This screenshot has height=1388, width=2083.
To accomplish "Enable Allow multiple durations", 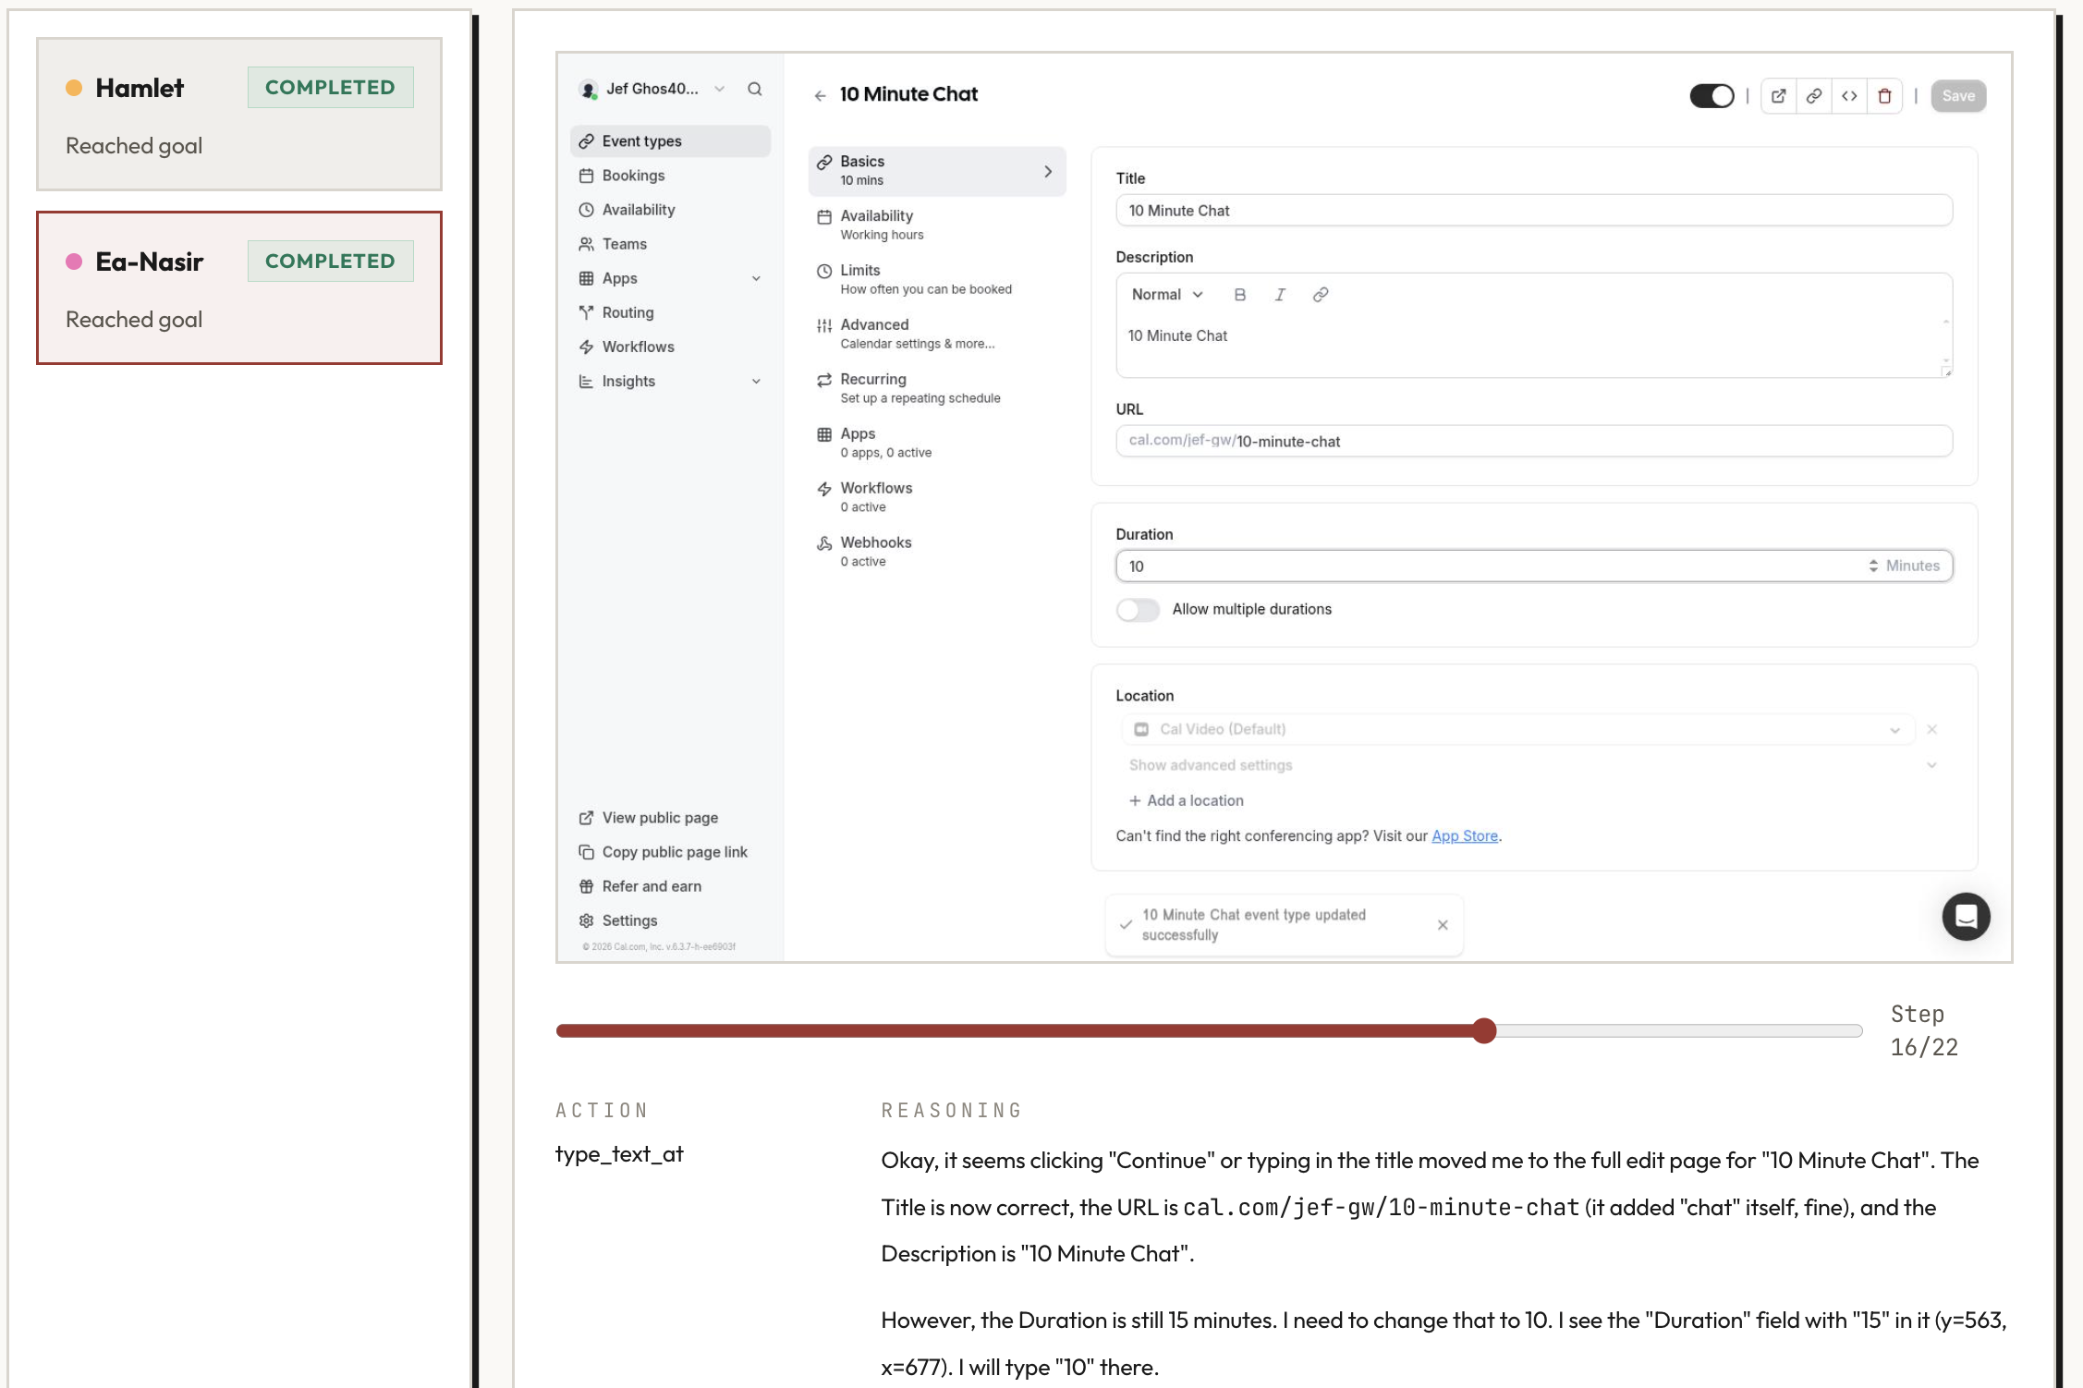I will [x=1138, y=610].
